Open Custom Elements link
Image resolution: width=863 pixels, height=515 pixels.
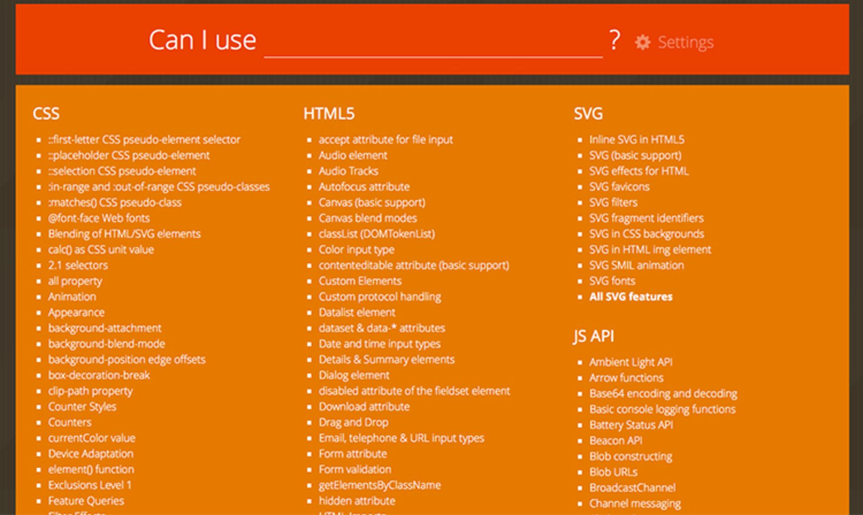click(360, 281)
